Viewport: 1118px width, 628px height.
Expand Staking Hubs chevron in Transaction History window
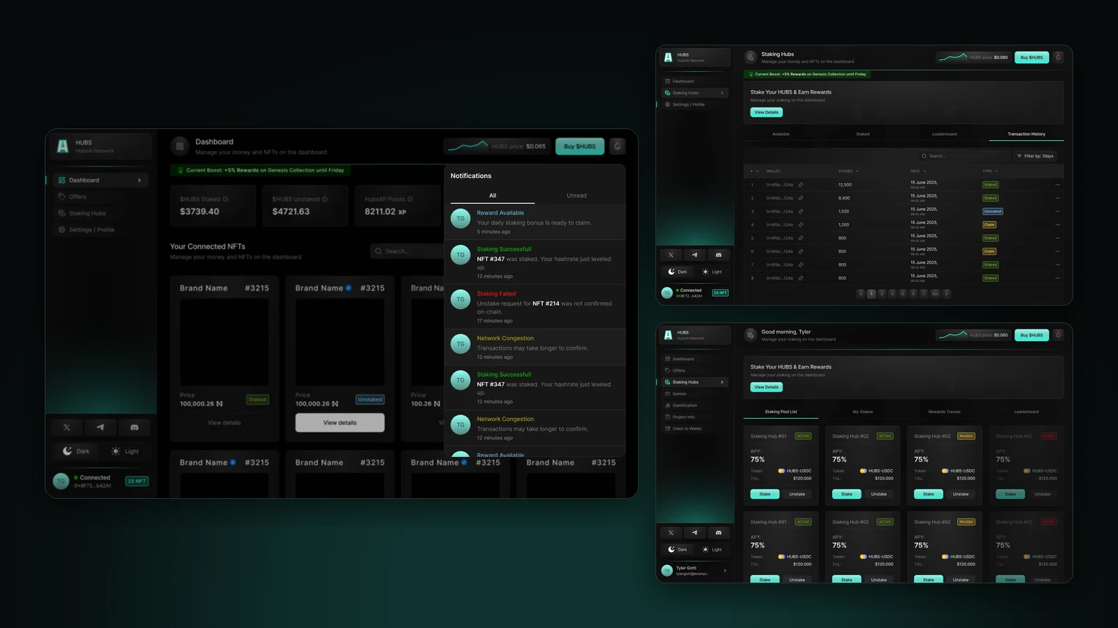722,93
